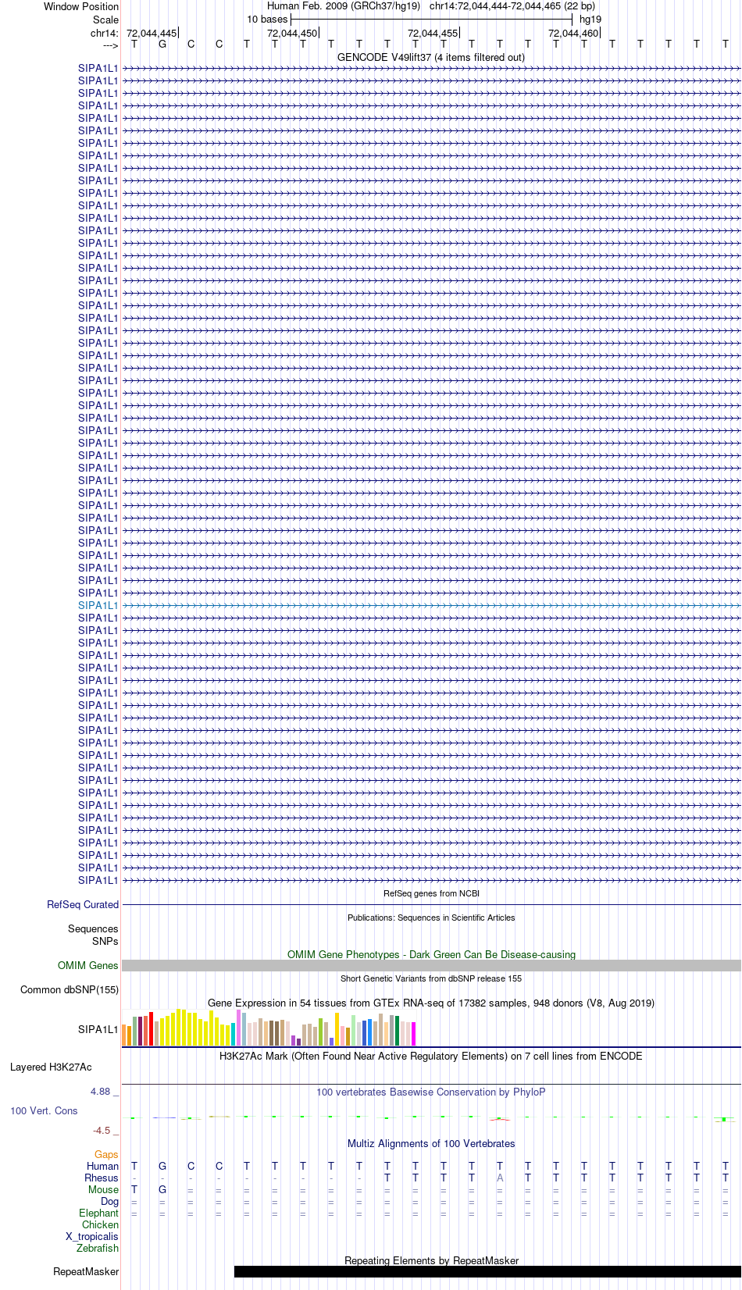Select the Human alignment row label
The image size is (742, 1290).
pos(102,1166)
